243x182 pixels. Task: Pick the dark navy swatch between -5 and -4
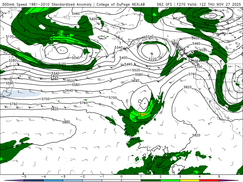point(33,180)
